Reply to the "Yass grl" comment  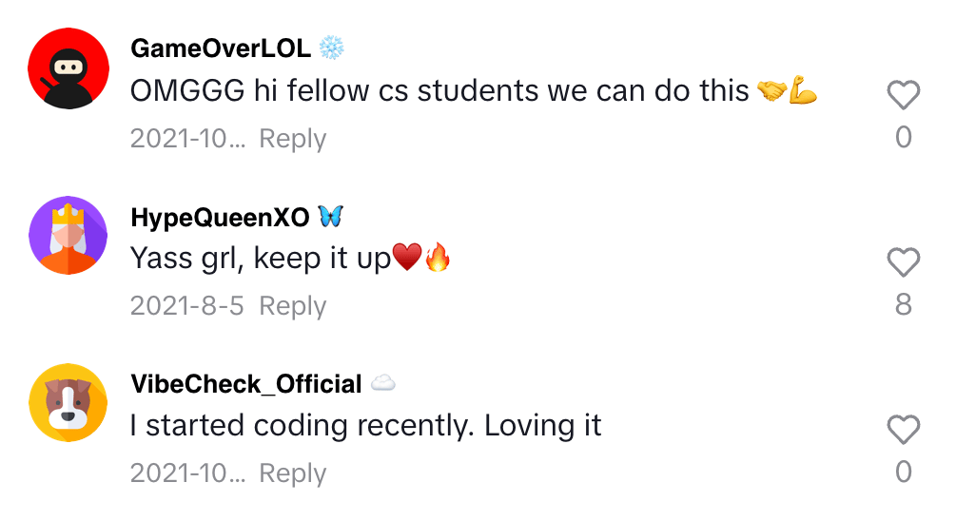pos(293,306)
